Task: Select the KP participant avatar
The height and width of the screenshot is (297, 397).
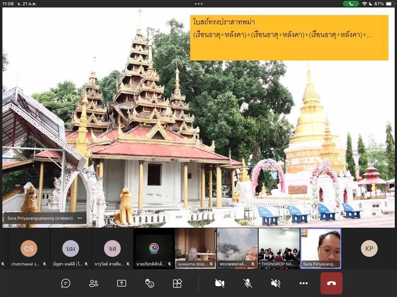Action: coord(369,248)
